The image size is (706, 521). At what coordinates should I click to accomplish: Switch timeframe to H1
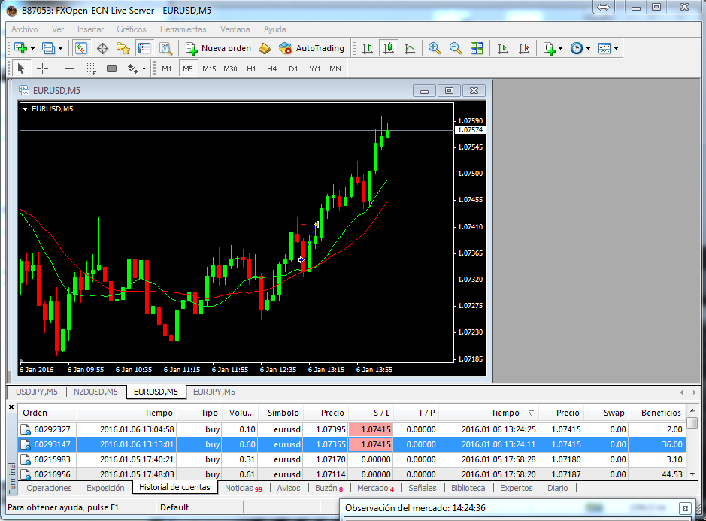point(251,69)
